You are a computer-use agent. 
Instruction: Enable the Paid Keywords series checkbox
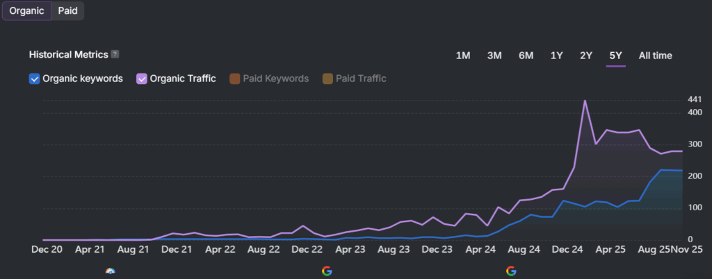pos(235,78)
